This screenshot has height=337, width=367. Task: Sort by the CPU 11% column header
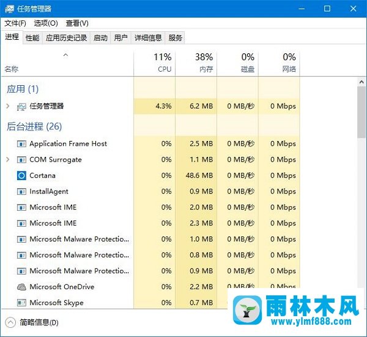pos(155,63)
